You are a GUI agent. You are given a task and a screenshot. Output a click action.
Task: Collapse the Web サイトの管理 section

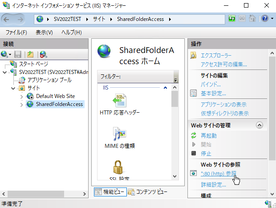[260, 125]
